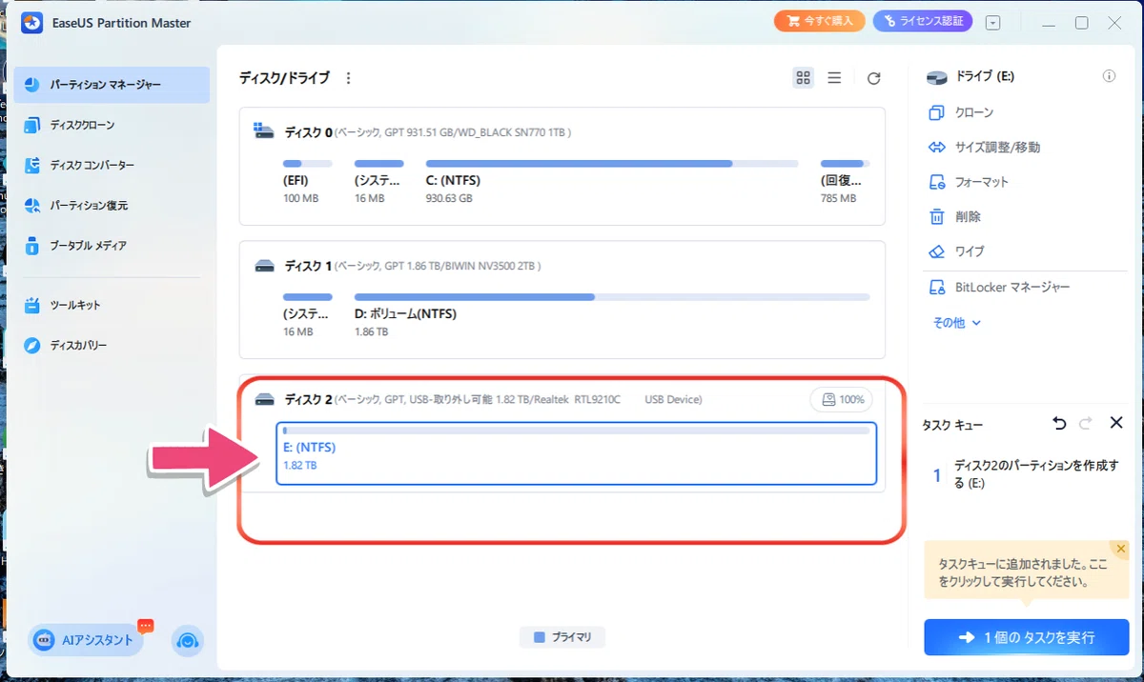Screen dimensions: 1144x682
Task: Minimize the EaseUS window
Action: (1049, 23)
